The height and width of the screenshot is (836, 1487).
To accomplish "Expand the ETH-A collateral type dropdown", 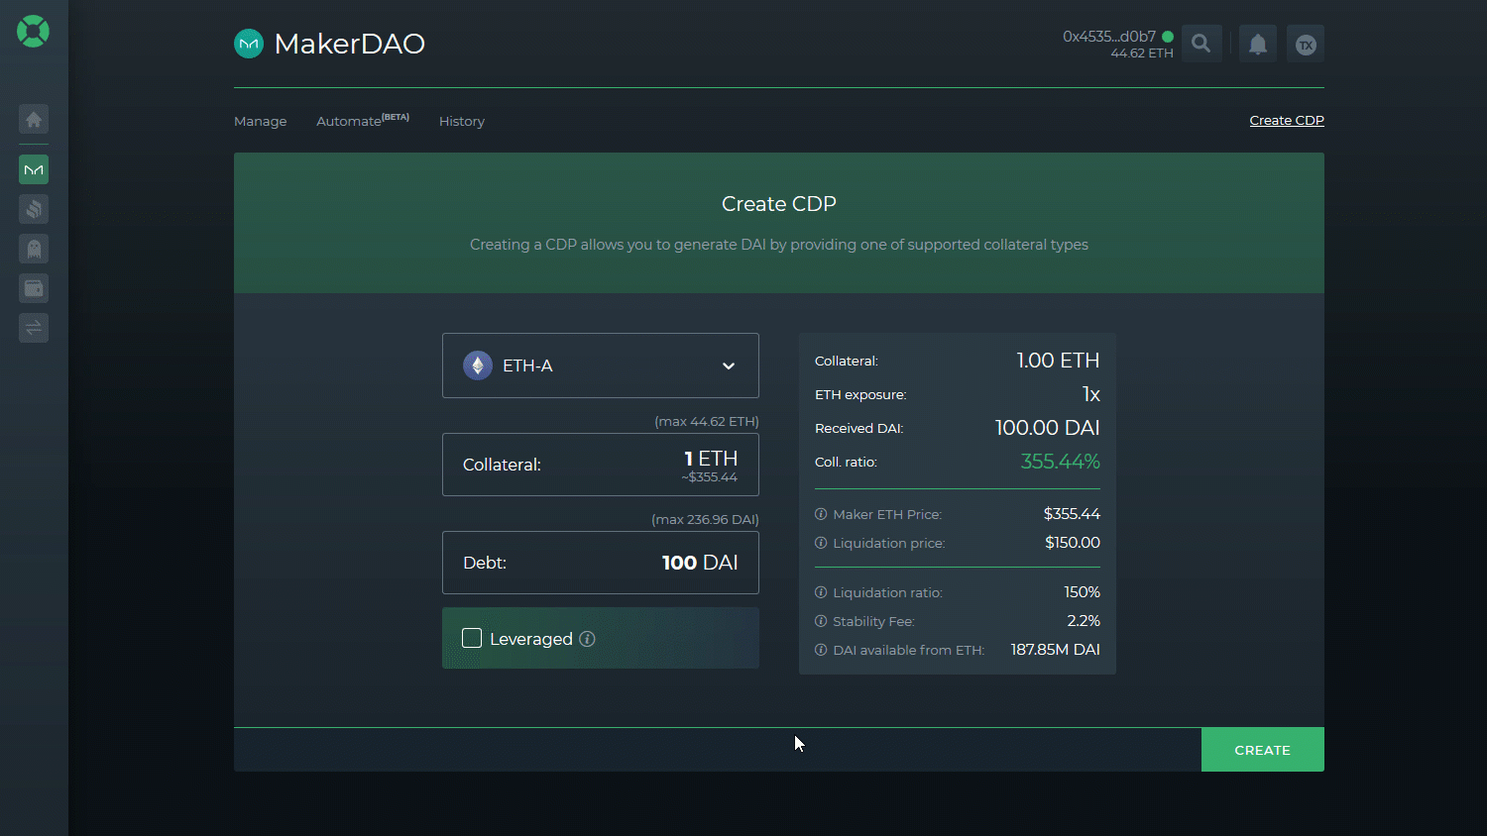I will [601, 366].
